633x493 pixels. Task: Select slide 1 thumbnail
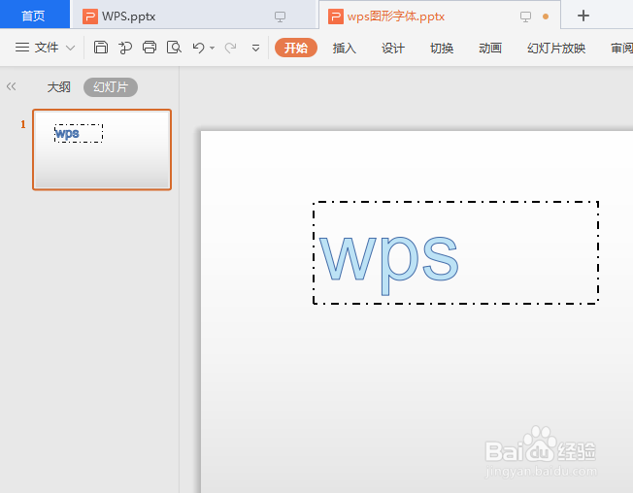102,149
